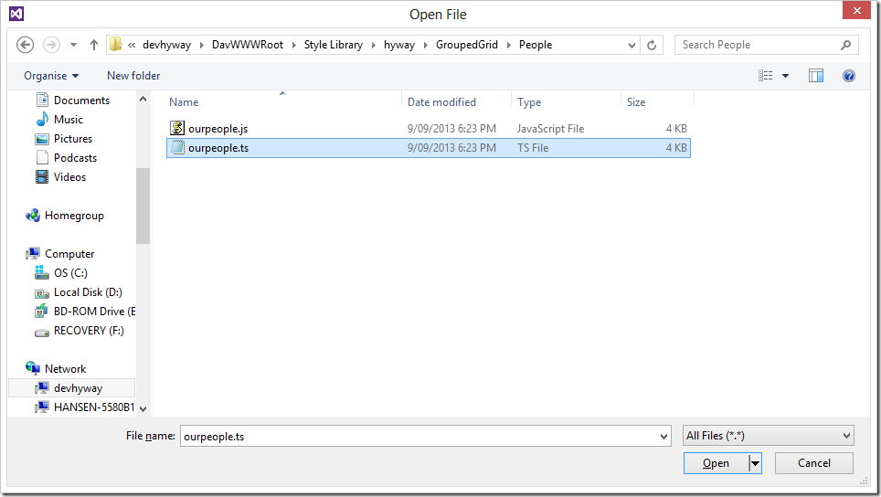This screenshot has width=881, height=497.
Task: Open the address bar path history dropdown
Action: (632, 45)
